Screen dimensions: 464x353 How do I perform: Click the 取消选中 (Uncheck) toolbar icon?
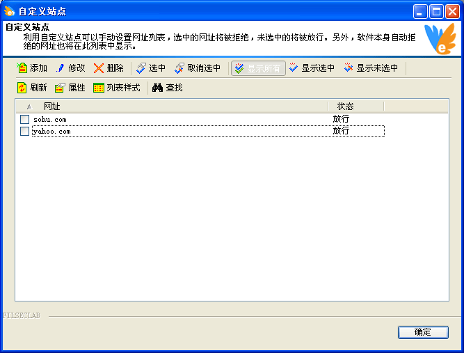(180, 68)
